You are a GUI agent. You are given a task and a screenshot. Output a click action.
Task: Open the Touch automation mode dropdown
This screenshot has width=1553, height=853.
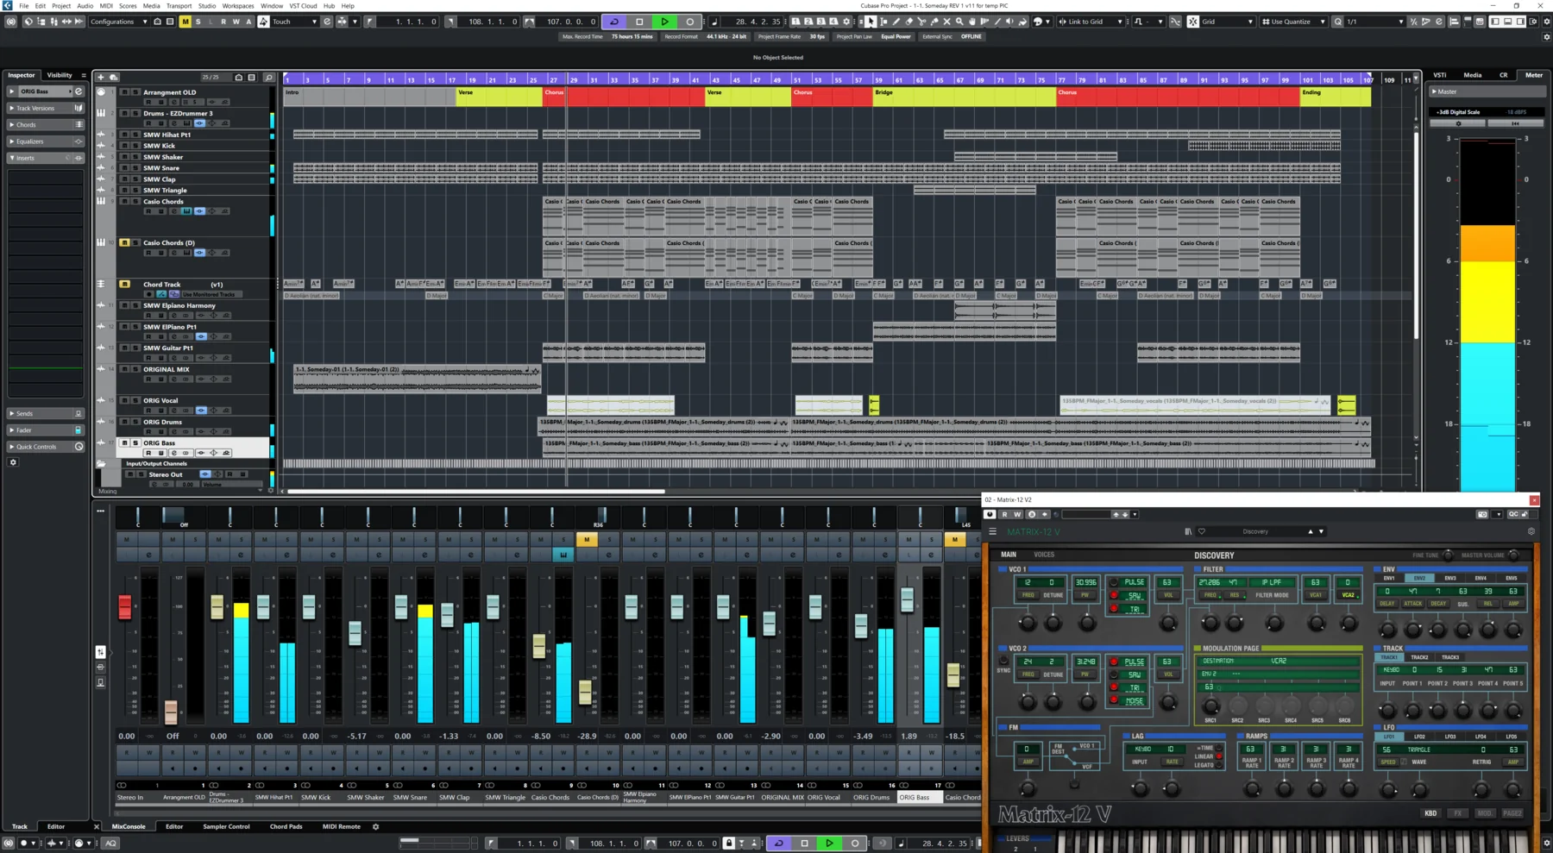pos(294,22)
